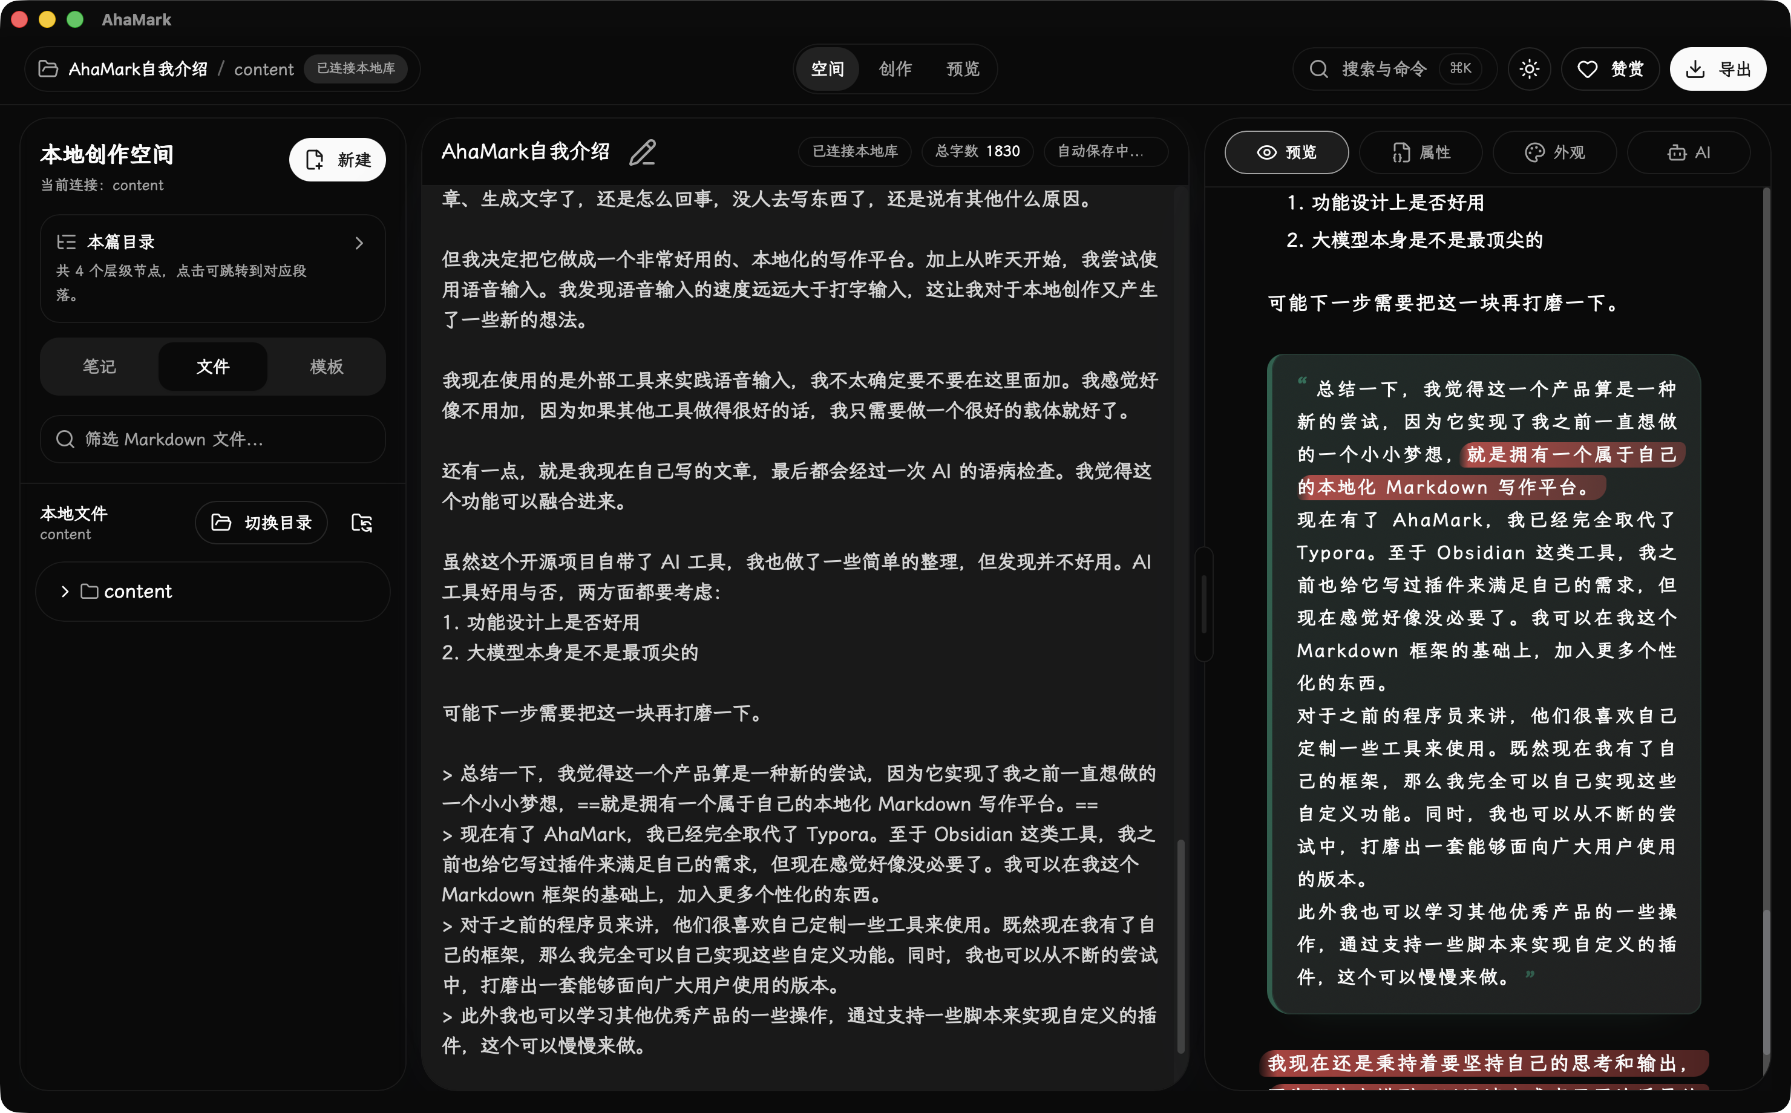This screenshot has width=1791, height=1113.
Task: Click the refresh folder icon
Action: coord(361,523)
